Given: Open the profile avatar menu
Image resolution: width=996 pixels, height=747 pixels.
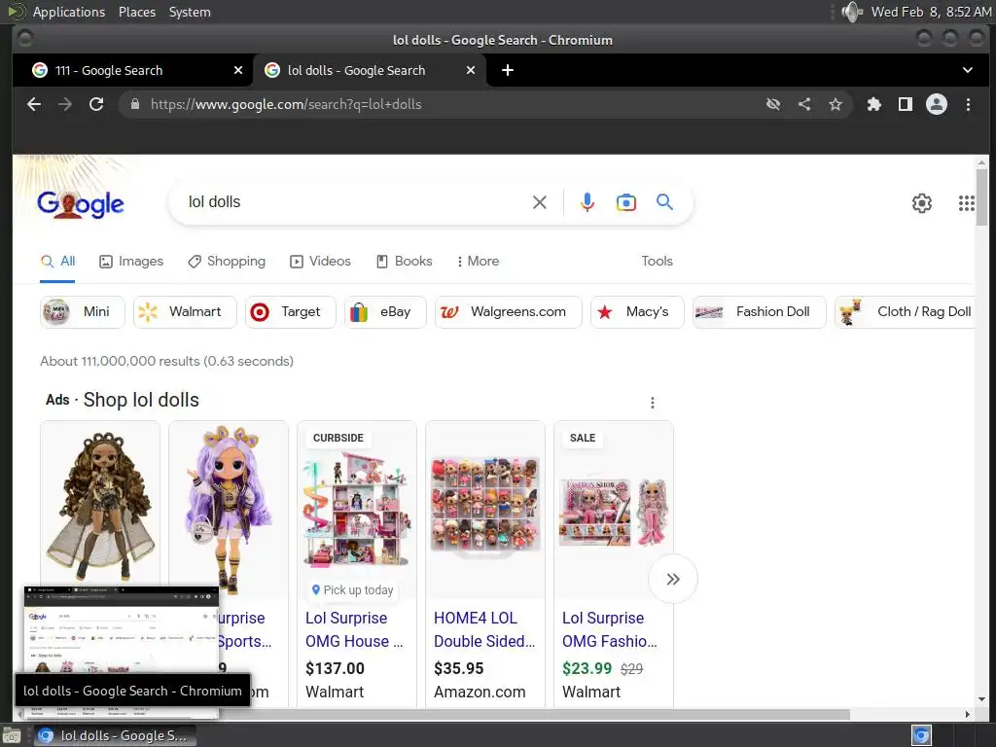Looking at the screenshot, I should coord(937,104).
